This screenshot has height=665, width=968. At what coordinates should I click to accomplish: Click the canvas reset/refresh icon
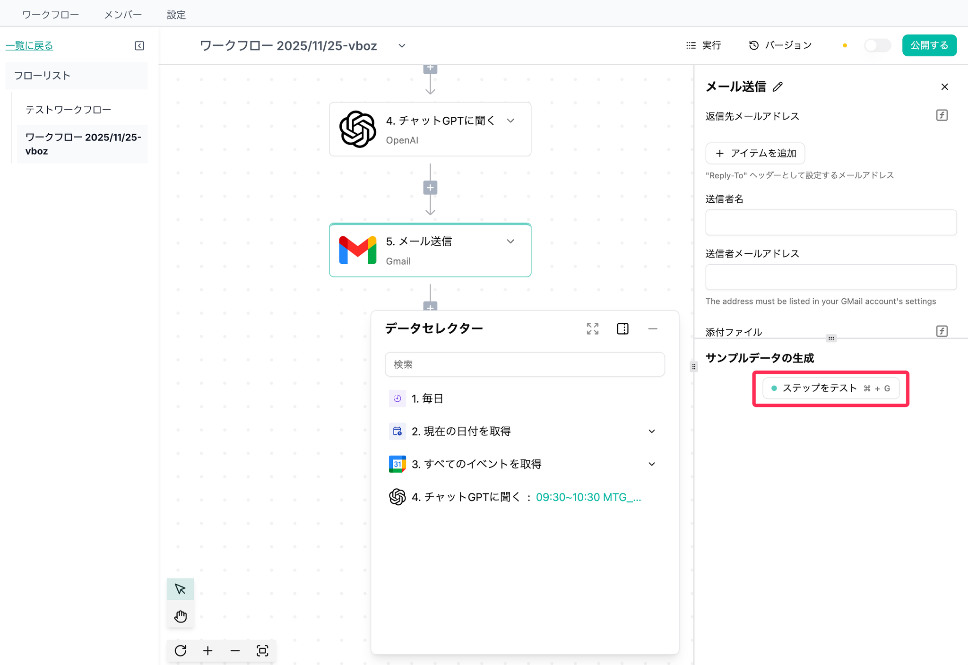pos(180,651)
